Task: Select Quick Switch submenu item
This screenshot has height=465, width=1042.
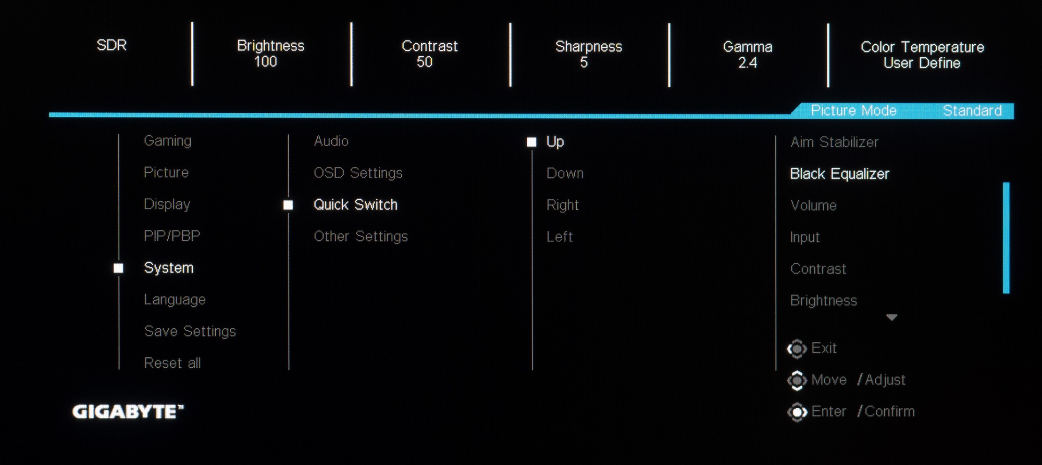Action: pyautogui.click(x=355, y=205)
